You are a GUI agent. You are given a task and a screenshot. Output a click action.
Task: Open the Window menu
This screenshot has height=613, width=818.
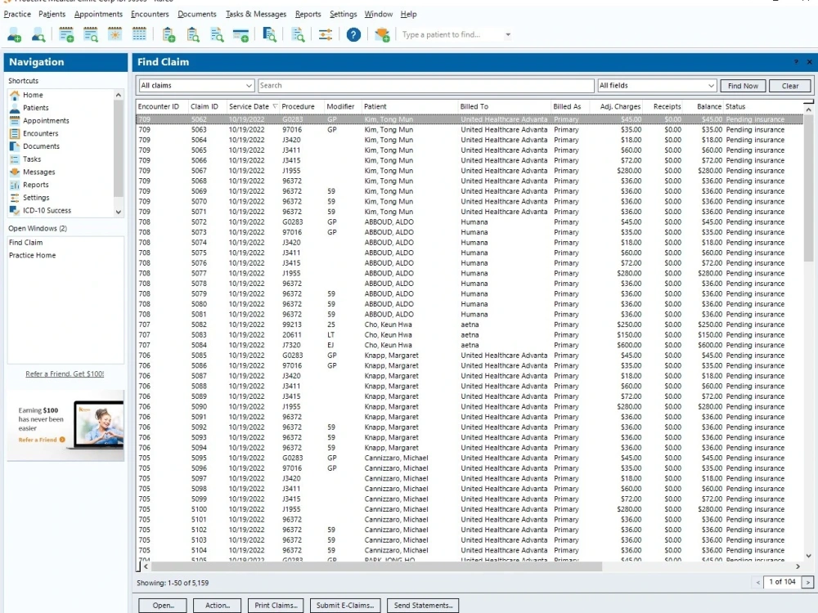point(378,14)
